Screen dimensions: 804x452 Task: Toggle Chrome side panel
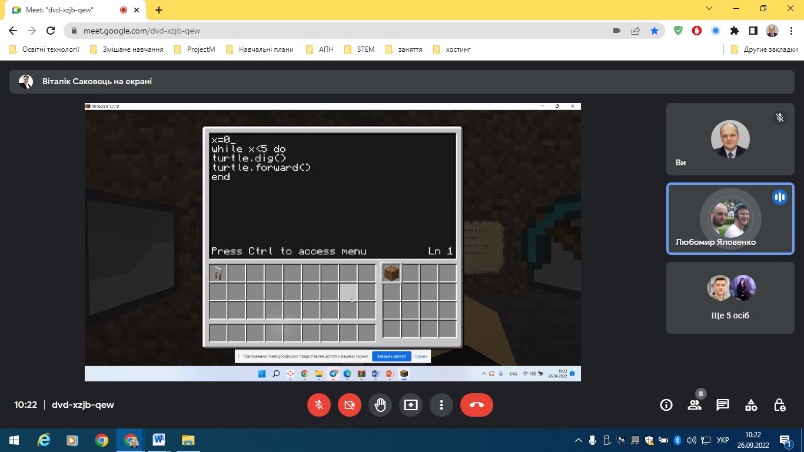pyautogui.click(x=753, y=31)
